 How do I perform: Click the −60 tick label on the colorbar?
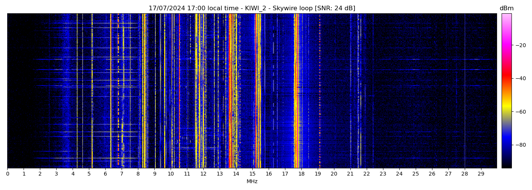coord(520,112)
